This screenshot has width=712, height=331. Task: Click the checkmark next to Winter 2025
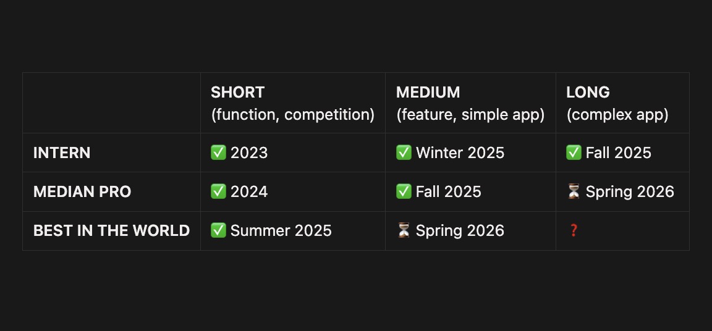coord(404,153)
